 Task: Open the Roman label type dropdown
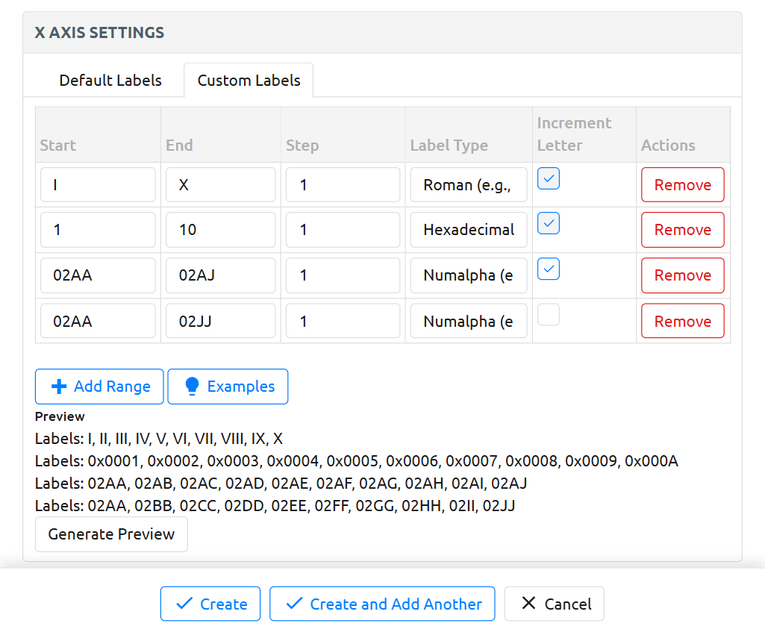coord(468,185)
